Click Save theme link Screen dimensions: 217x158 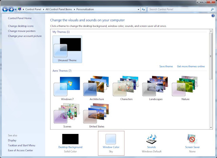166,66
